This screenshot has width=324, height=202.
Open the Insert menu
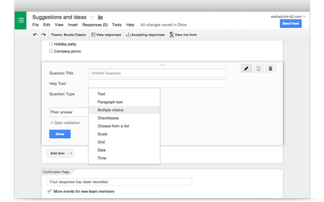[73, 25]
